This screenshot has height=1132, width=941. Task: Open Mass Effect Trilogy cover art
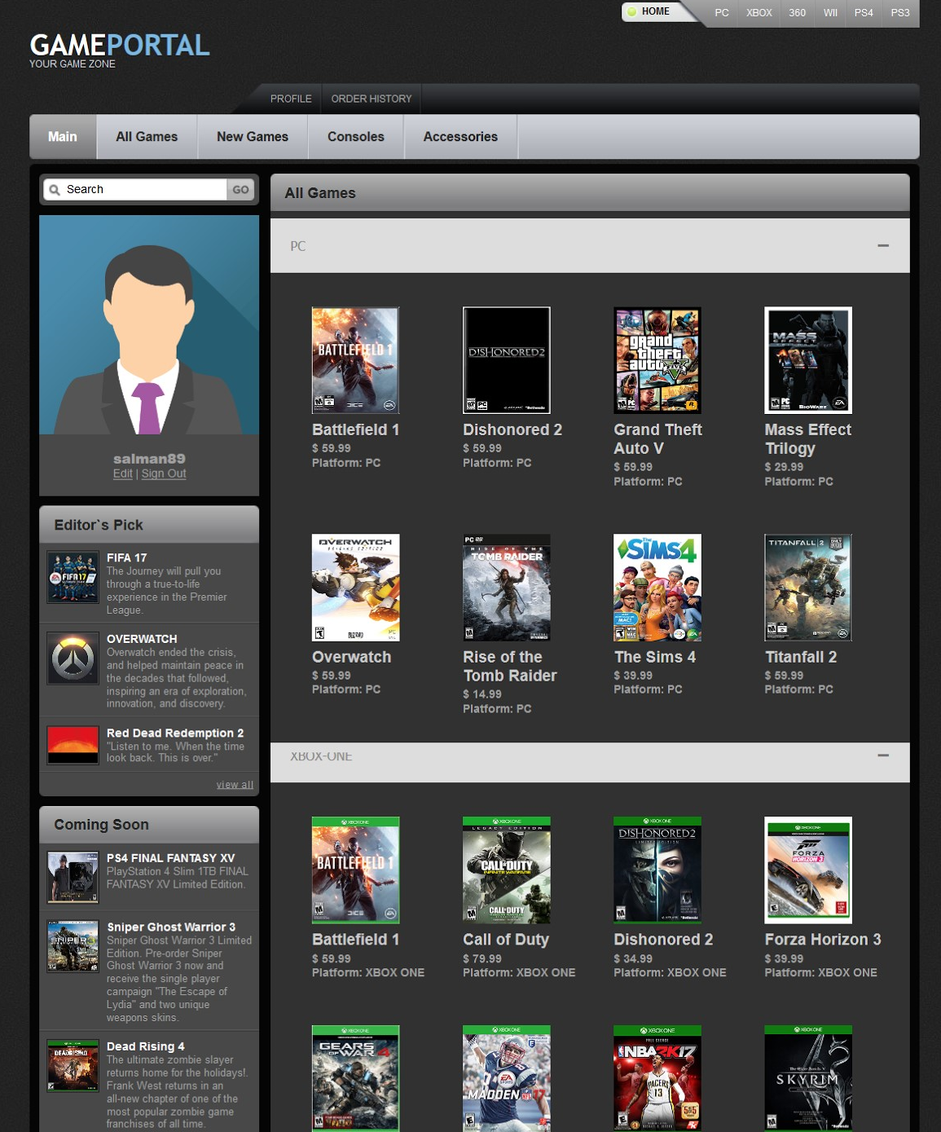click(807, 360)
